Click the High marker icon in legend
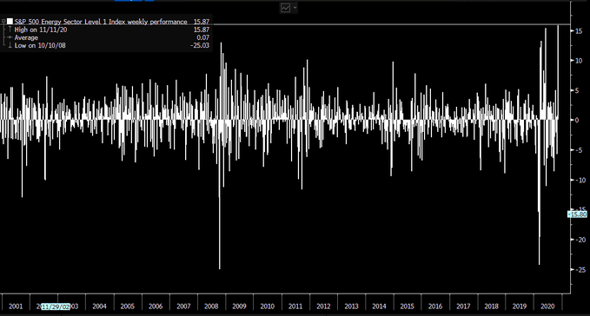 10,30
